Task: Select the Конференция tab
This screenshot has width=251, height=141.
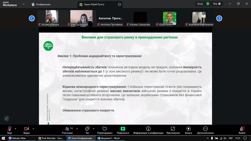Action: [x=41, y=4]
